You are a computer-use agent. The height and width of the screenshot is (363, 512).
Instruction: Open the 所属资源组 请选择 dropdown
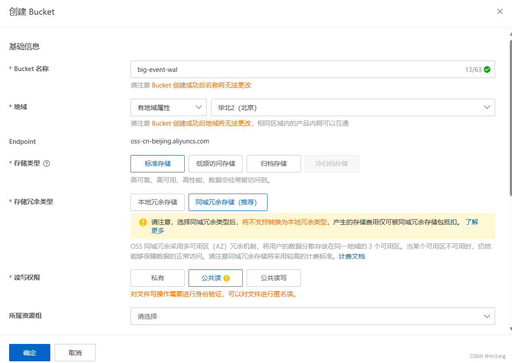(313, 316)
